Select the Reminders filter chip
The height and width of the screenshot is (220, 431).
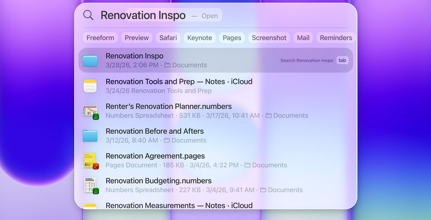tap(336, 38)
